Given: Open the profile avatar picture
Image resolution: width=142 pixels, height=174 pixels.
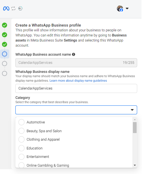Looking at the screenshot, I should [120, 8].
